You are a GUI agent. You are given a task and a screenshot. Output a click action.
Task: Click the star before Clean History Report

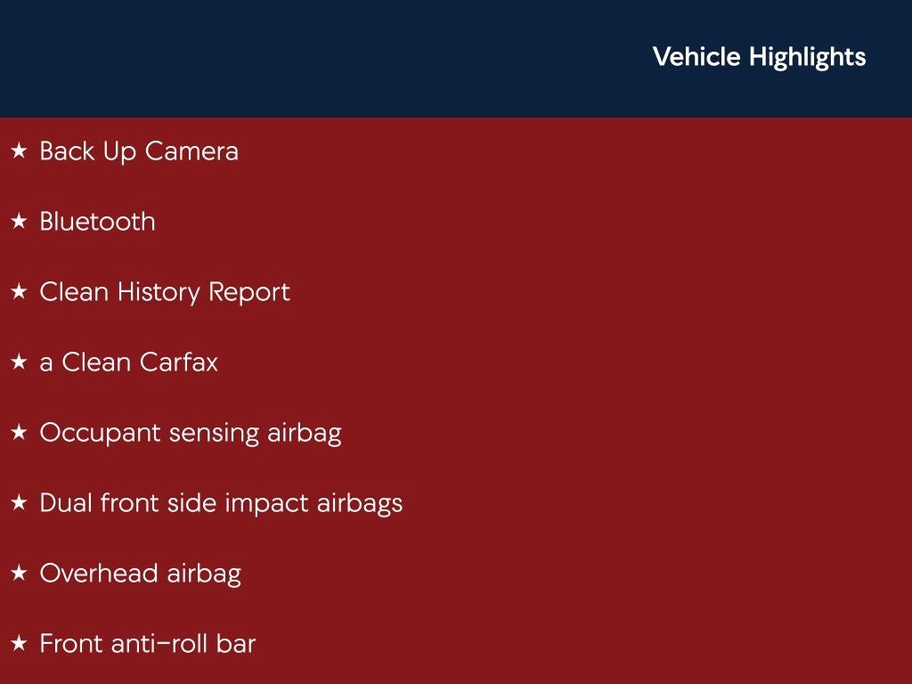coord(19,292)
